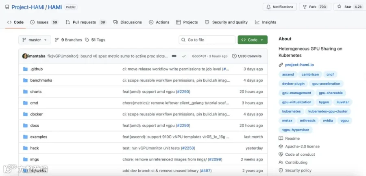Viewport: 366px width, 176px height.
Task: Select the vgpu-hypervisor topic tag
Action: pos(296,130)
